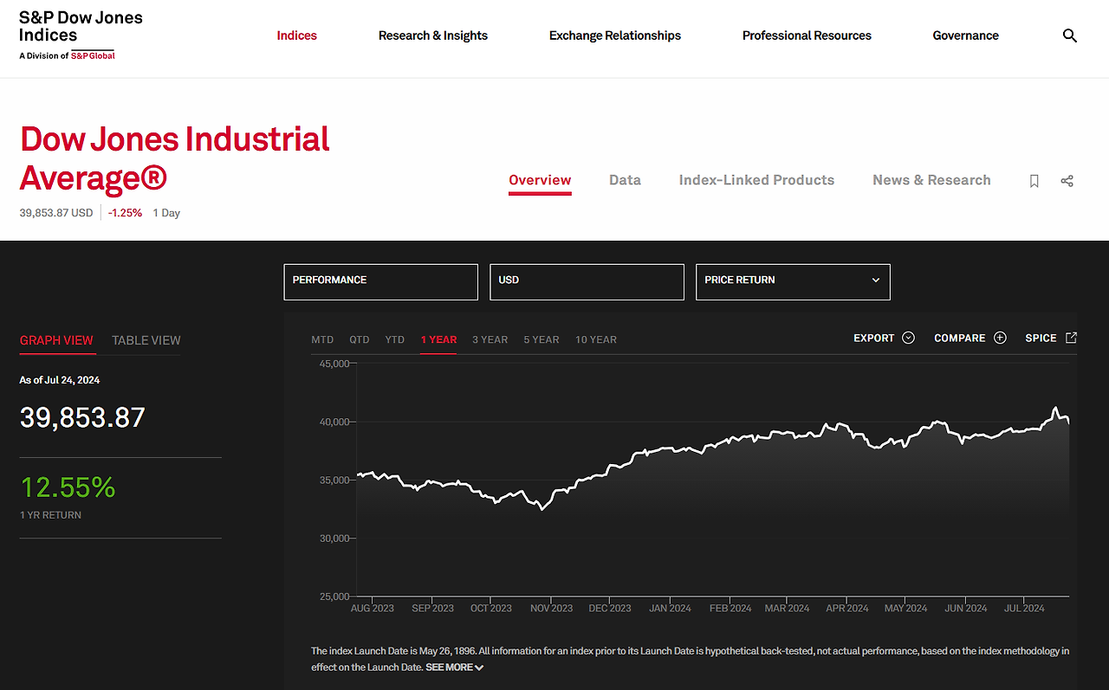Open the Indices menu

pos(296,35)
